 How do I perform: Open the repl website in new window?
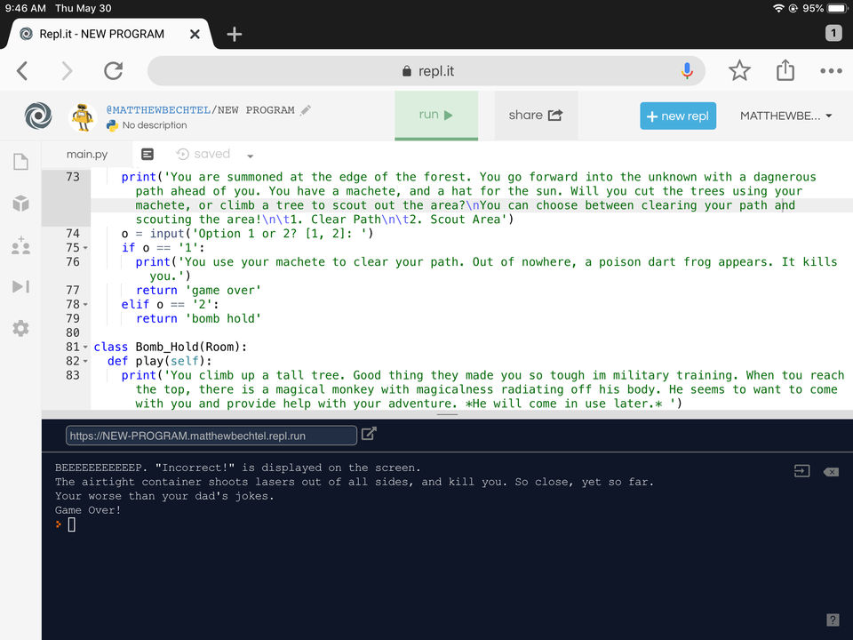[x=369, y=434]
